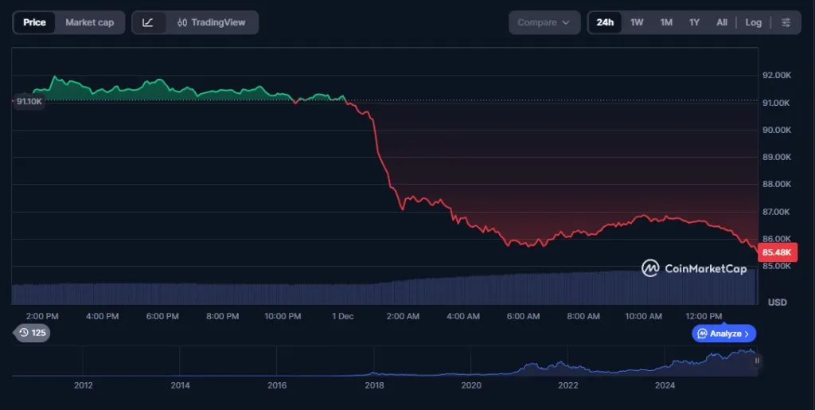Screen dimensions: 815x410
Task: Click the 91.10K opening price label
Action: (x=29, y=101)
